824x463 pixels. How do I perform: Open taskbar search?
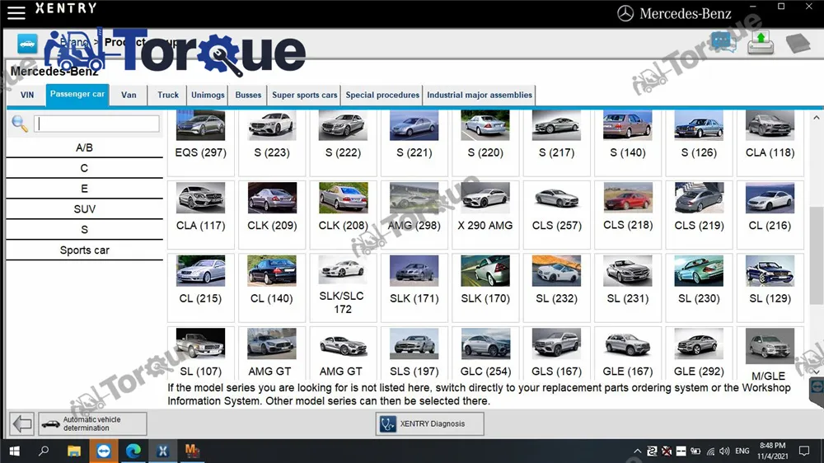tap(44, 451)
